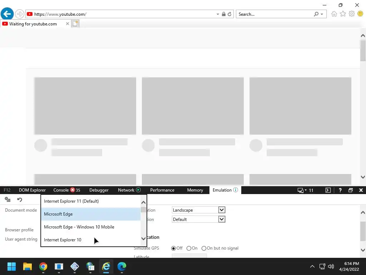The width and height of the screenshot is (366, 275).
Task: Click dropdown list scroll up arrow
Action: [x=144, y=203]
